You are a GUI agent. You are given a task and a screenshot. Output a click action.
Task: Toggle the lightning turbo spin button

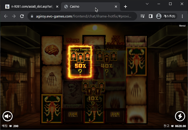[180, 116]
